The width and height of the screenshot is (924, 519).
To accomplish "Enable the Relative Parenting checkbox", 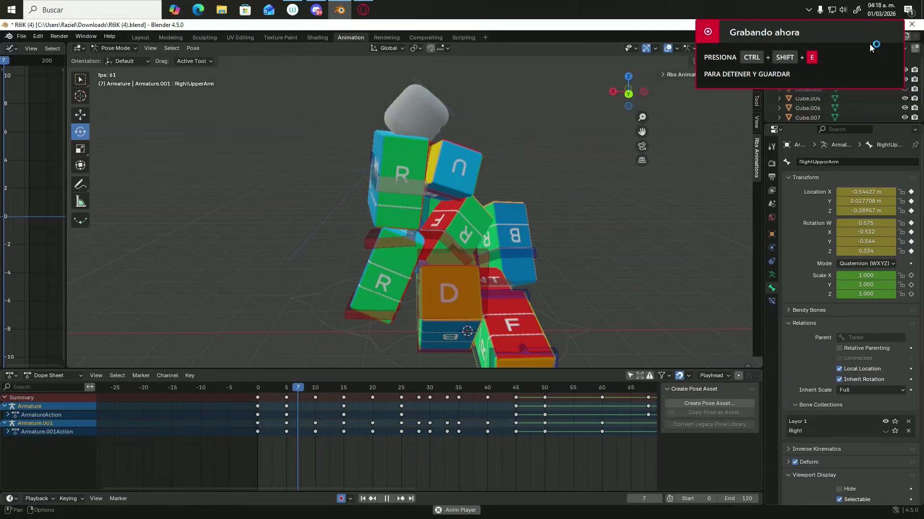I will pyautogui.click(x=840, y=348).
